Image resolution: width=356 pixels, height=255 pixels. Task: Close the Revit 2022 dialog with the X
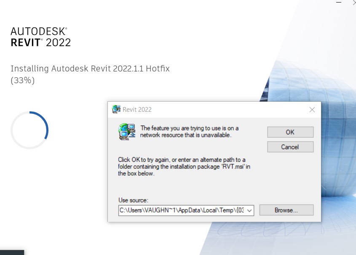tap(312, 109)
